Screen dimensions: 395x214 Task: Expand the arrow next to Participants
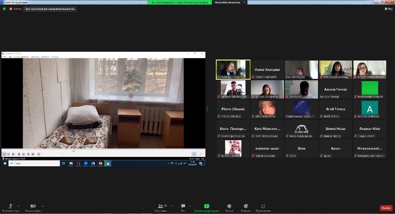point(171,206)
